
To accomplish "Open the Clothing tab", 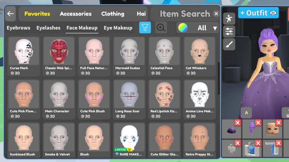I will click(113, 14).
